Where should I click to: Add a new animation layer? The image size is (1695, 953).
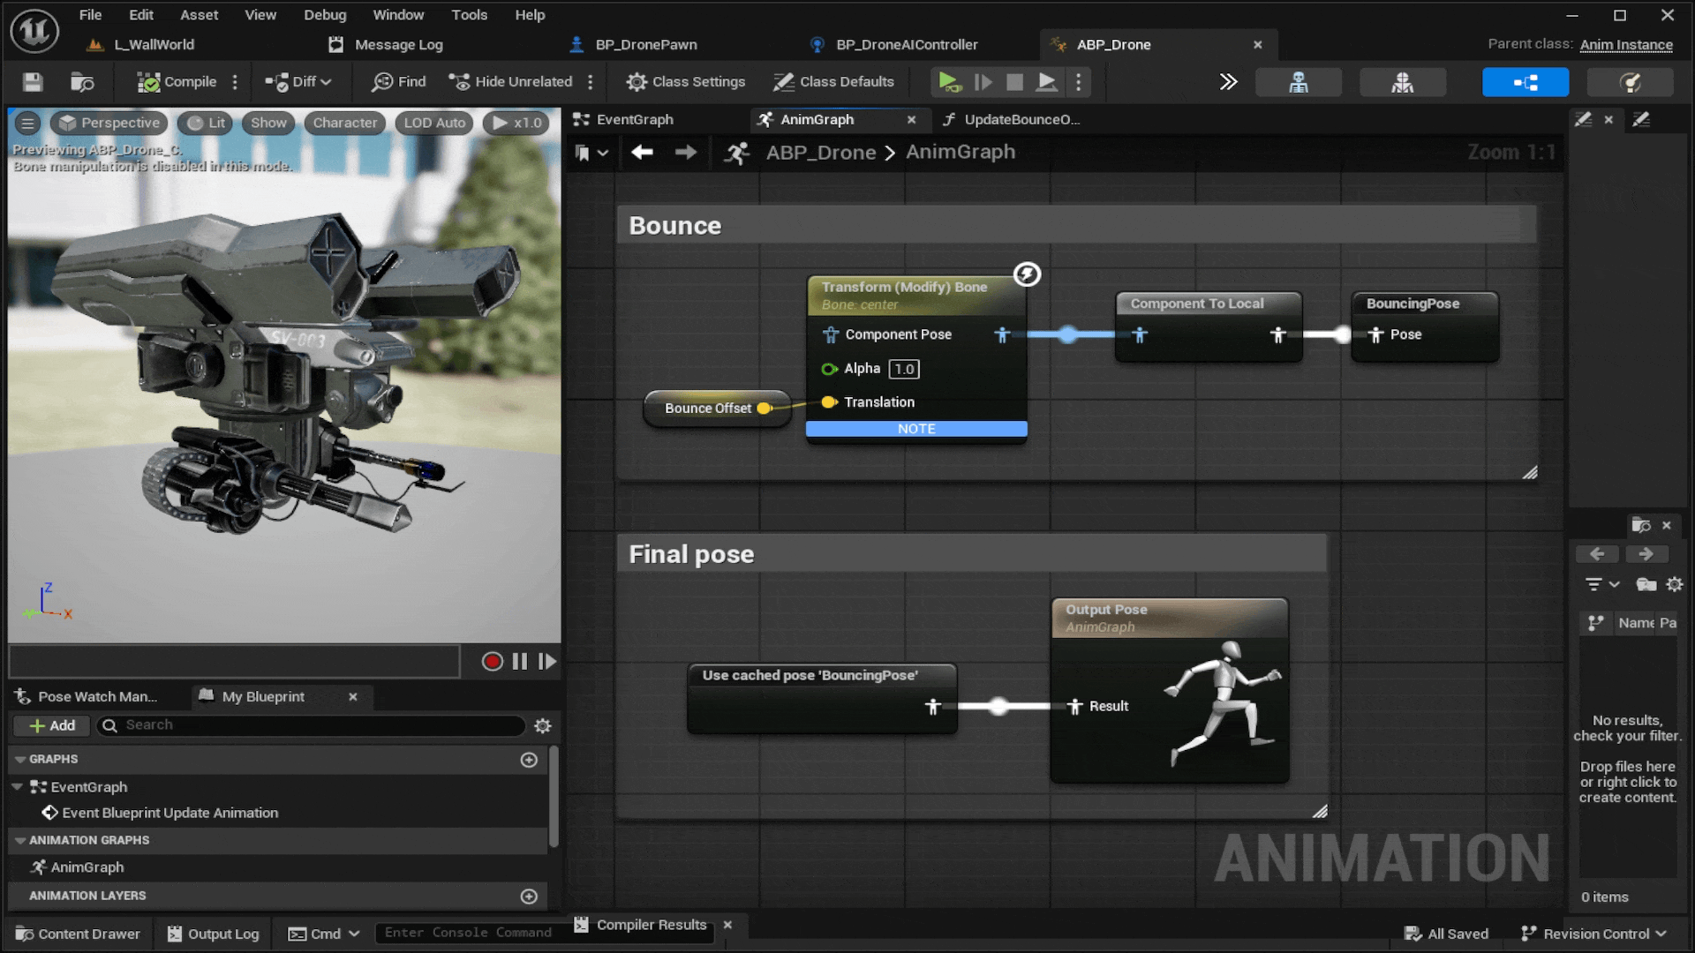pyautogui.click(x=529, y=897)
